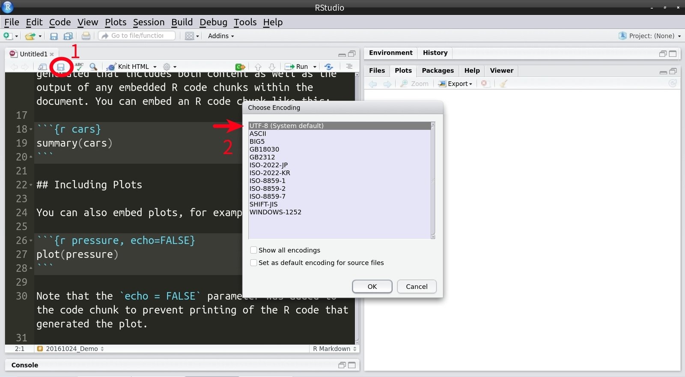Click the next plot arrow in Plots pane
Image resolution: width=685 pixels, height=377 pixels.
(387, 84)
